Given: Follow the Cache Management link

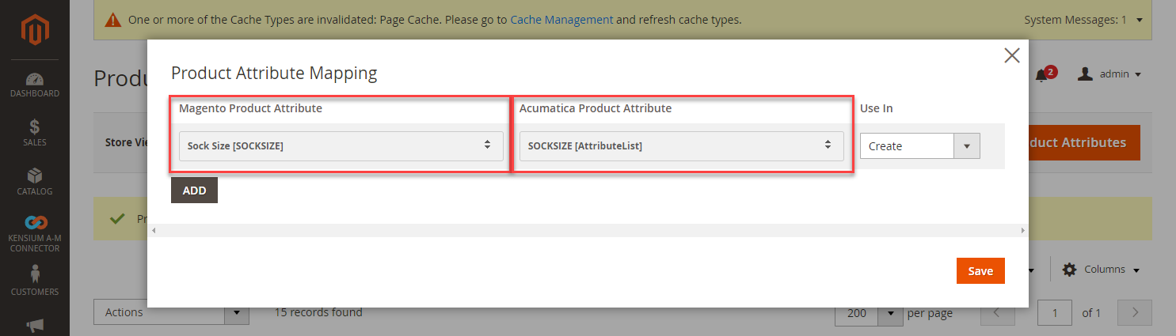Looking at the screenshot, I should [x=561, y=19].
